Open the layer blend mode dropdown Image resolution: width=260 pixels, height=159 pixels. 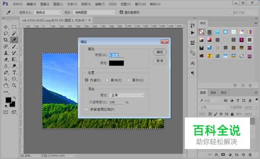point(213,107)
